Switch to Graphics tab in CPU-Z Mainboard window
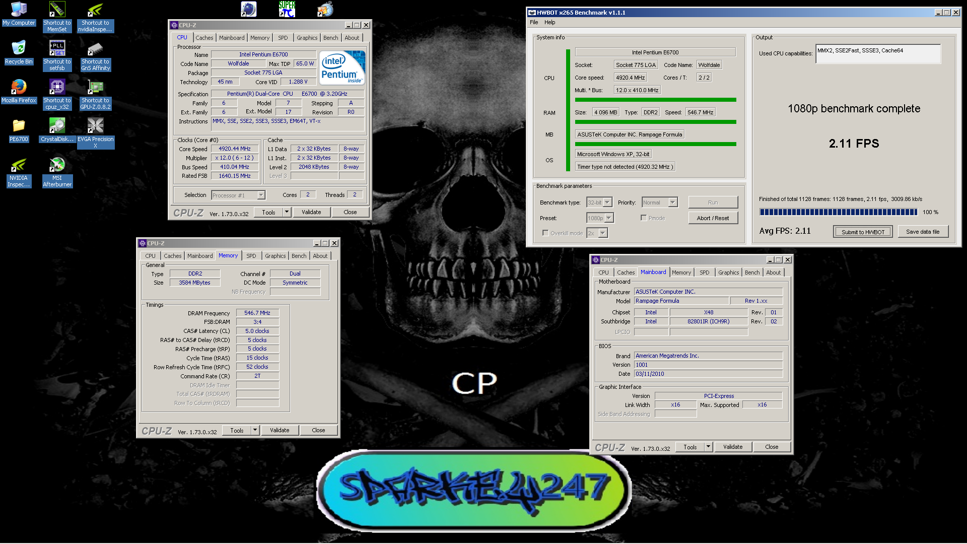Viewport: 967px width, 544px height. click(728, 273)
